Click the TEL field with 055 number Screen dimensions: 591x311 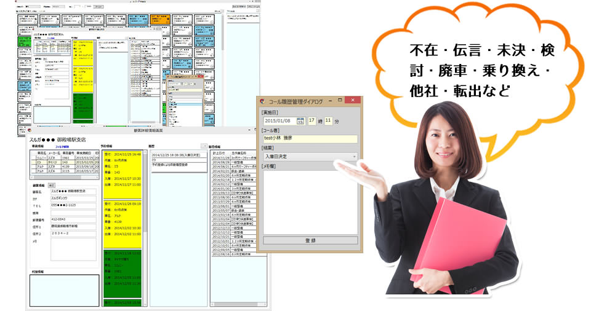click(73, 205)
